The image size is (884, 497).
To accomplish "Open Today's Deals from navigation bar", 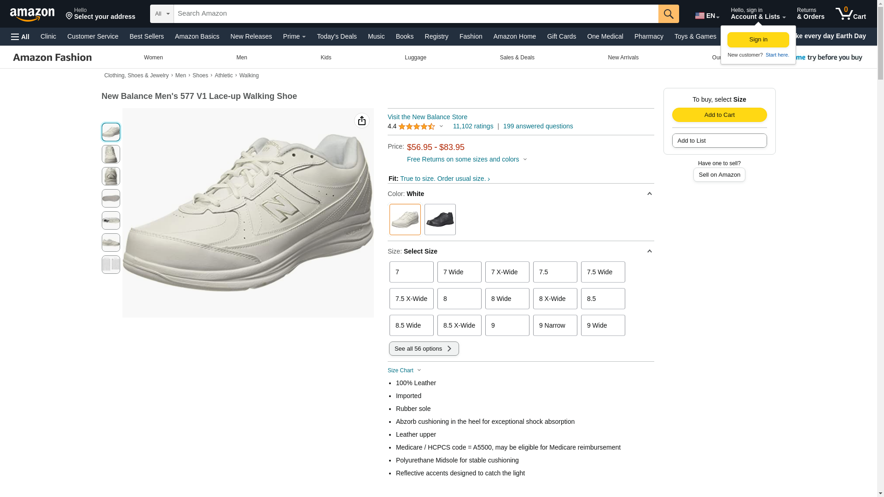I will (x=337, y=36).
